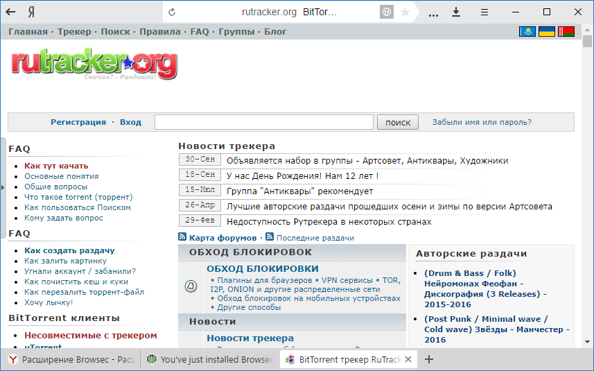Click Browsec globe extension icon in address bar
The height and width of the screenshot is (371, 594).
pos(387,12)
